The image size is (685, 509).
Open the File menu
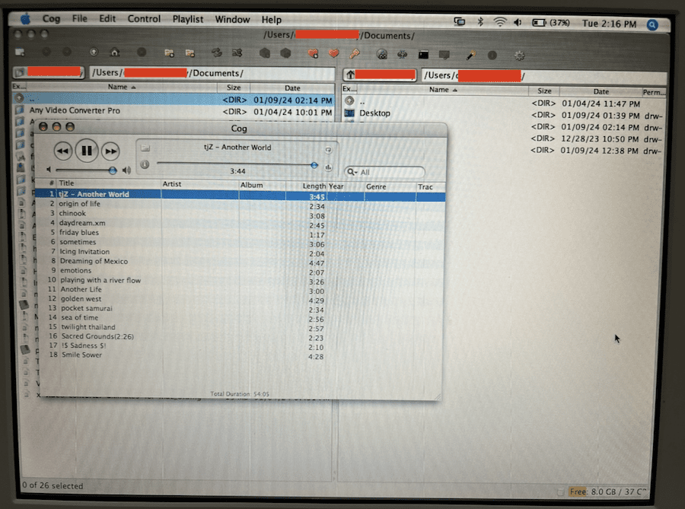[79, 18]
